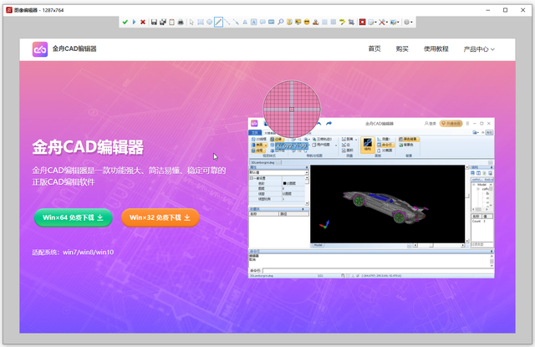Click the crossed tools settings icon
The image size is (535, 347).
pyautogui.click(x=382, y=23)
